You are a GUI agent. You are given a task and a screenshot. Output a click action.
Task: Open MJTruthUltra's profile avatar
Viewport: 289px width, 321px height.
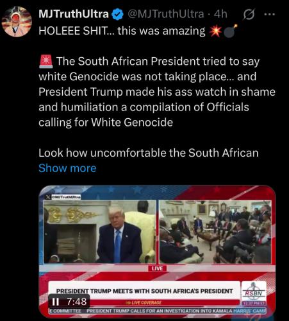(x=17, y=22)
